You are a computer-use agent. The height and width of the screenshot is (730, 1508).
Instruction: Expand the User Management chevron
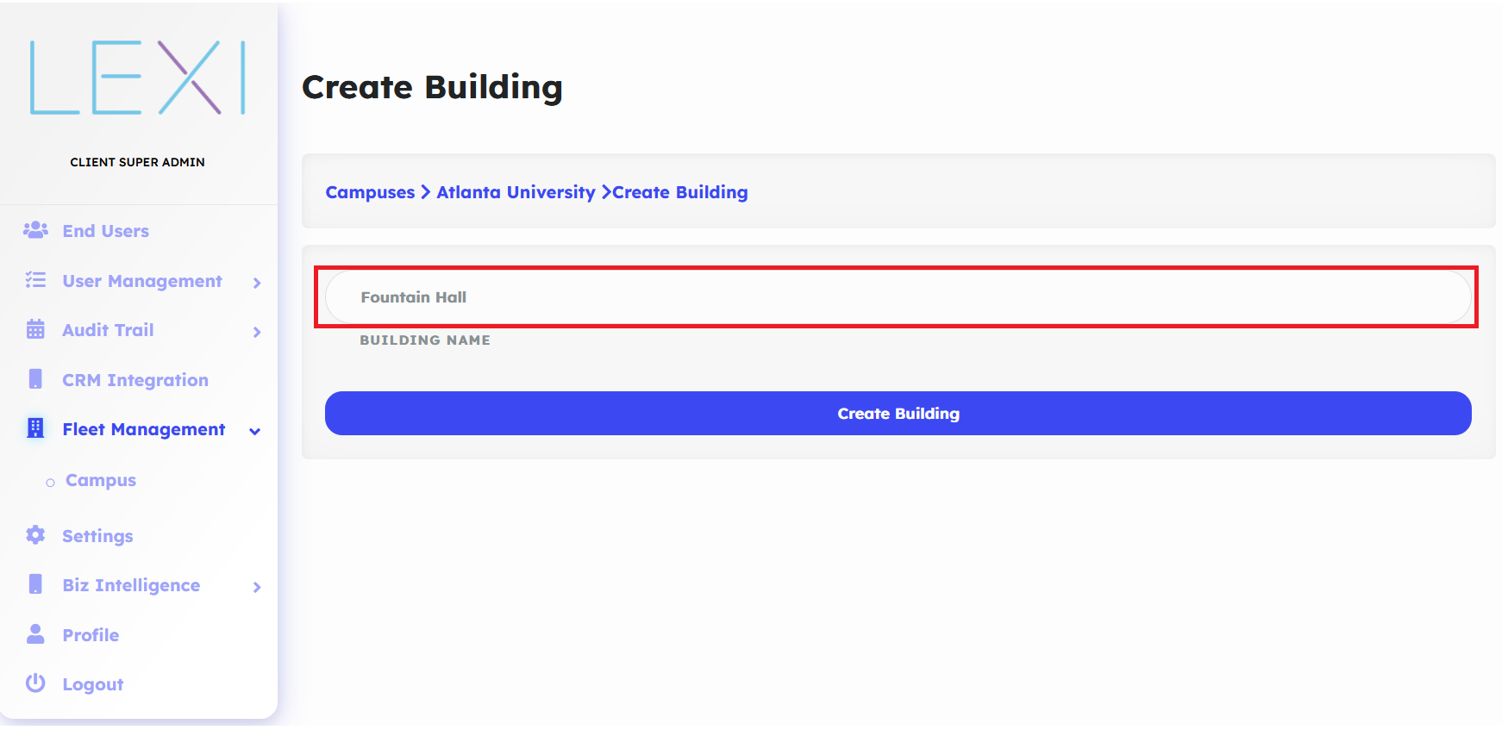(257, 283)
